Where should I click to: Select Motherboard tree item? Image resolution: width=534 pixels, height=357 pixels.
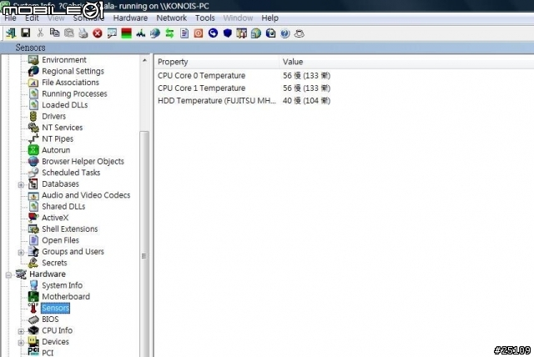pyautogui.click(x=66, y=296)
